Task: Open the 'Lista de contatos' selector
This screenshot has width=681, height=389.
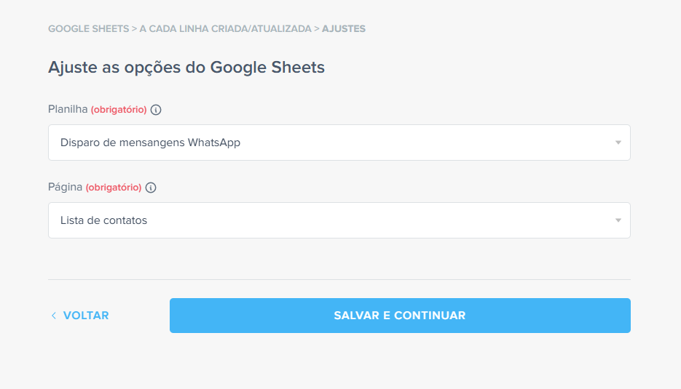Action: click(339, 220)
